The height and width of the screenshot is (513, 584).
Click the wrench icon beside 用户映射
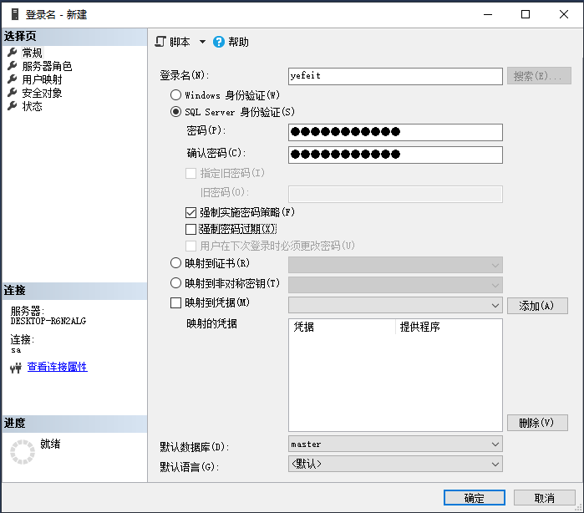coord(13,79)
